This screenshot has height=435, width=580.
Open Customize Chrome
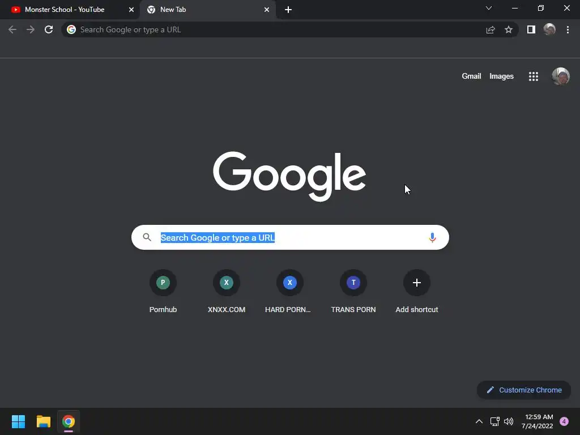click(524, 390)
